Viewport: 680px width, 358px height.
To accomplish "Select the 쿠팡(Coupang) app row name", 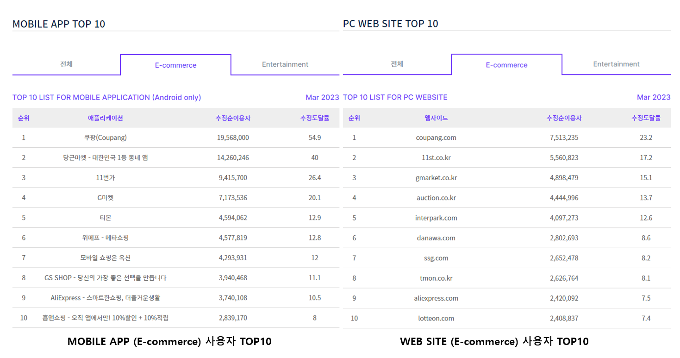I will click(106, 138).
